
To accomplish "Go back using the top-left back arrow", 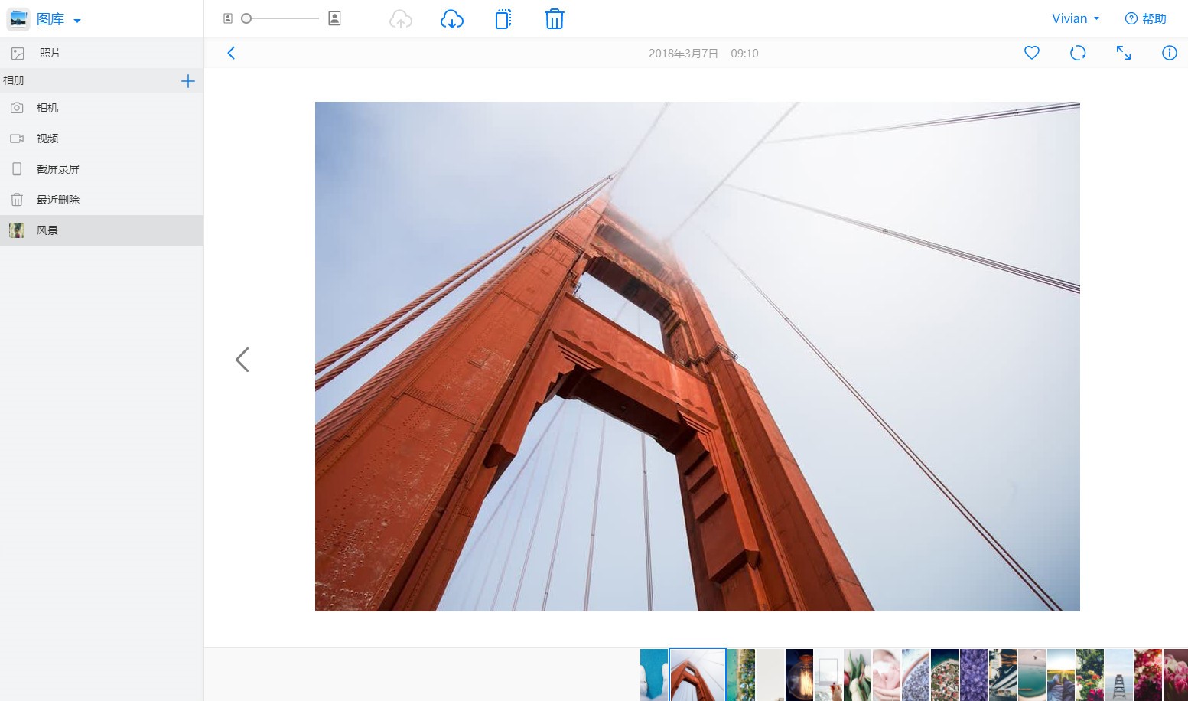I will click(231, 53).
